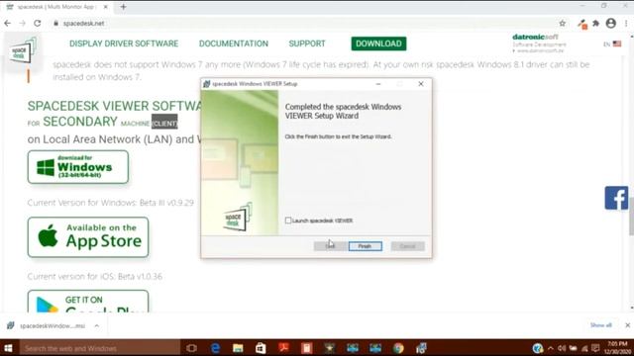Select the spacedesk Multi Monitor App tab
The width and height of the screenshot is (634, 356).
[56, 7]
